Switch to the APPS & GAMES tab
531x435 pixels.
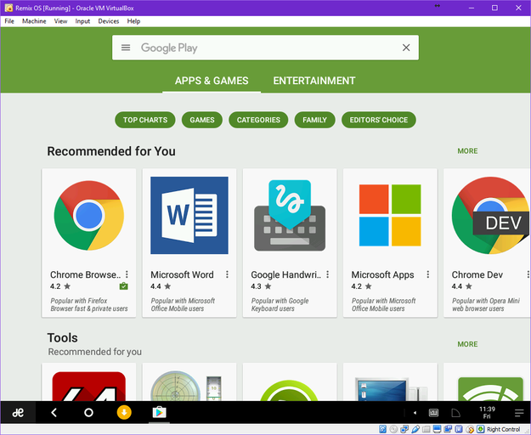tap(212, 81)
